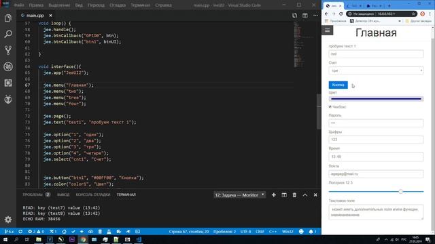Switch to the ПРОБЛЕМЫ panel tab

pyautogui.click(x=33, y=195)
